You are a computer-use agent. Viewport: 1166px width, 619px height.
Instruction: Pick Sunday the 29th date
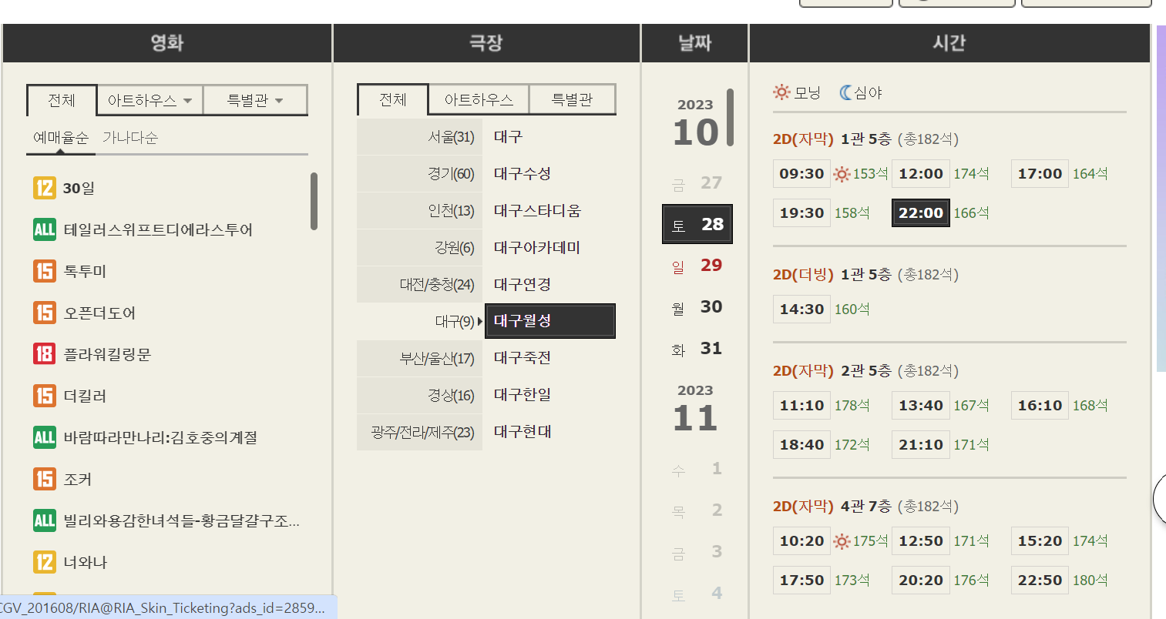tap(697, 266)
